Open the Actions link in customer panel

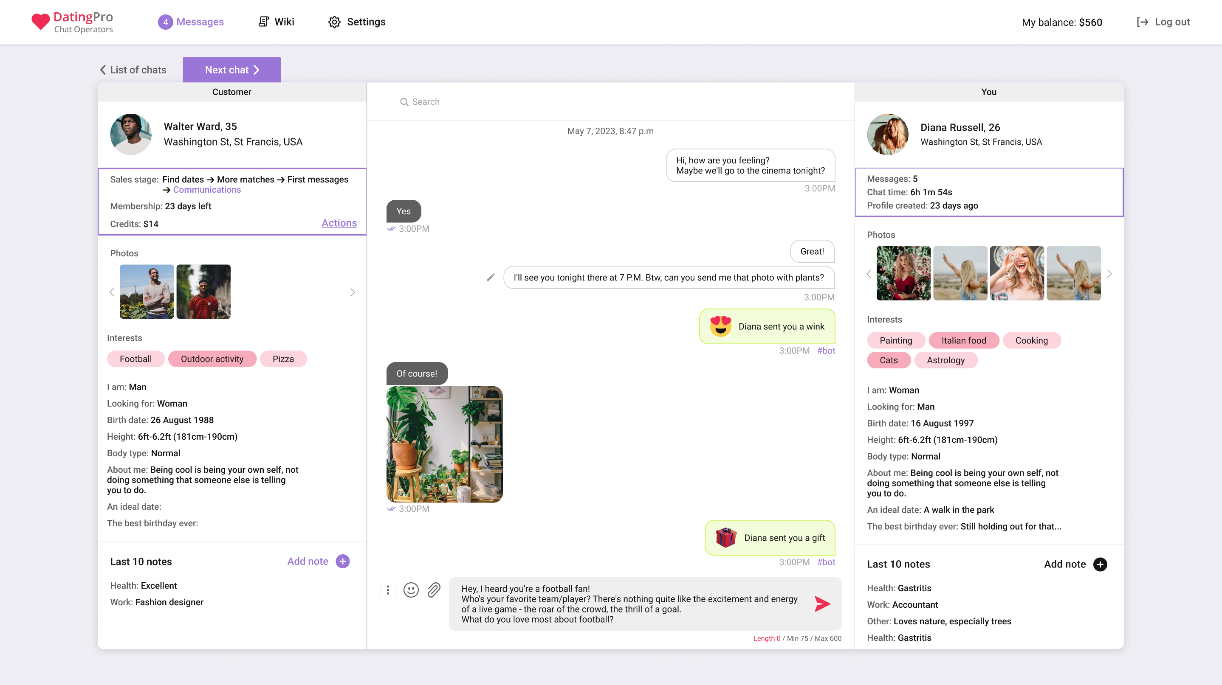[x=339, y=223]
